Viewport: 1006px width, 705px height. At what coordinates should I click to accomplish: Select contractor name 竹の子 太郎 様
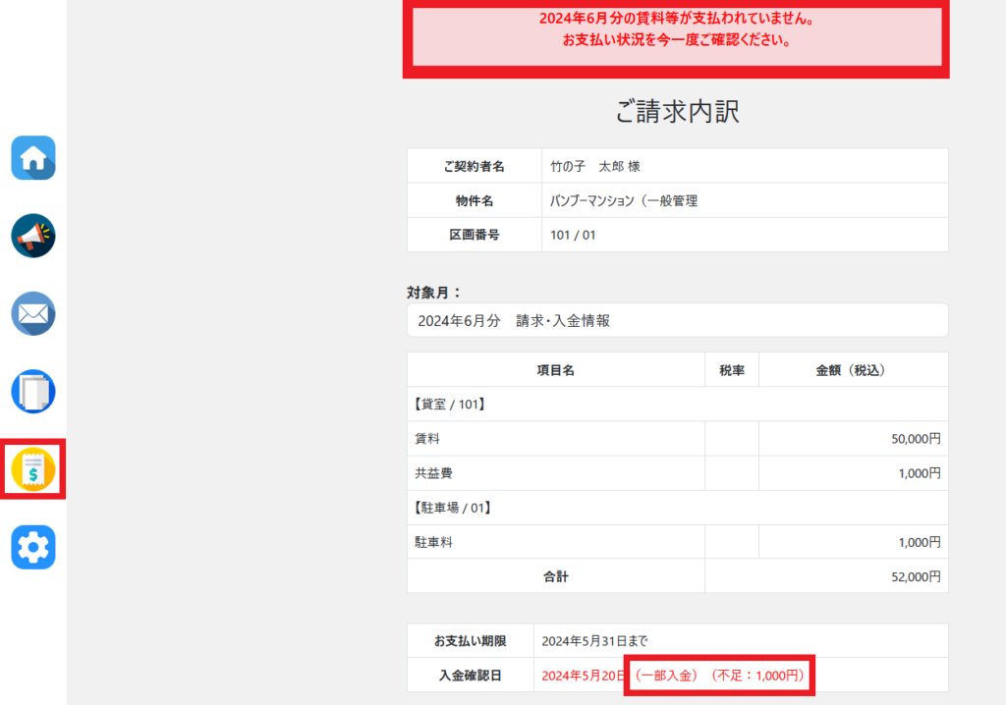596,166
